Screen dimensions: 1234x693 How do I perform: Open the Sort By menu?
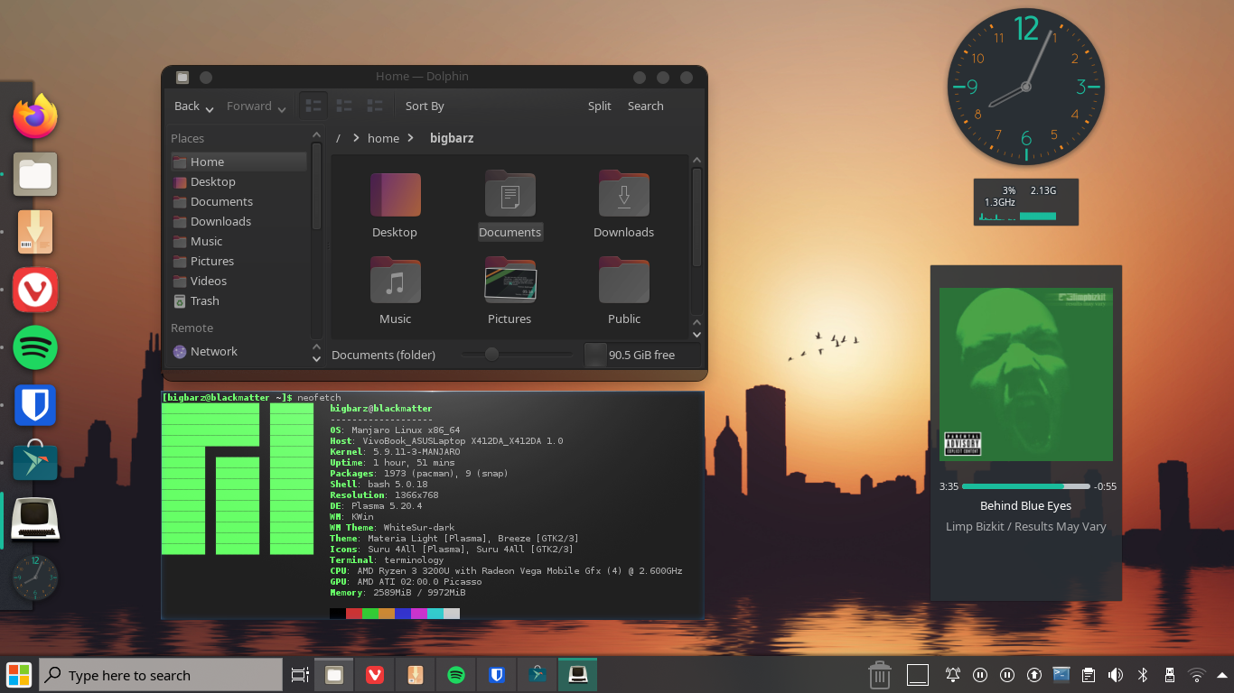pos(425,106)
